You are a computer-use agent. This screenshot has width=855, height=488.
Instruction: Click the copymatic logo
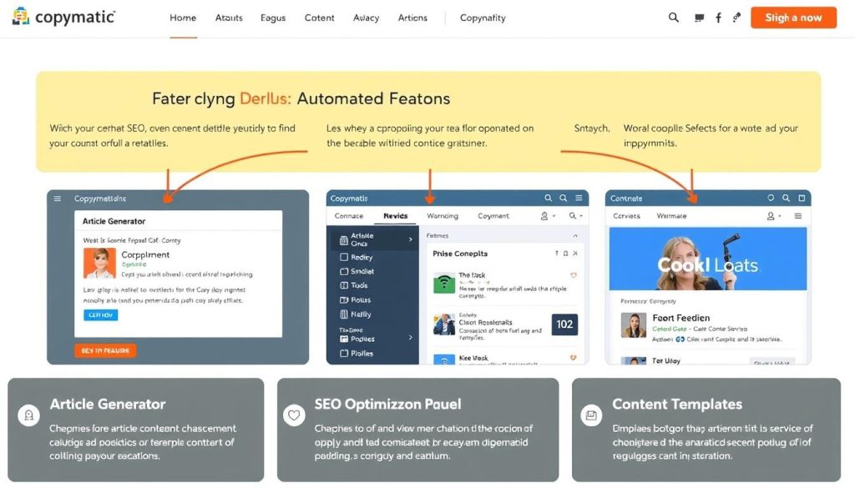64,18
